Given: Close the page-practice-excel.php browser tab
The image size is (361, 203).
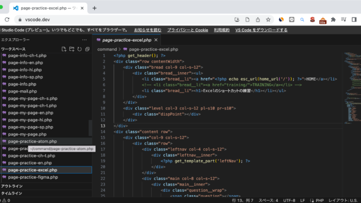Looking at the screenshot, I should (82, 8).
